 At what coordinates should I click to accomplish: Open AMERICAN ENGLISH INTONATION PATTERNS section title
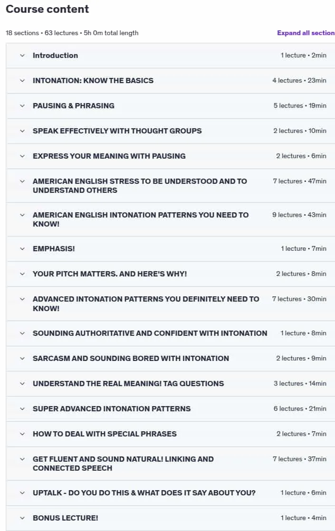(x=141, y=219)
